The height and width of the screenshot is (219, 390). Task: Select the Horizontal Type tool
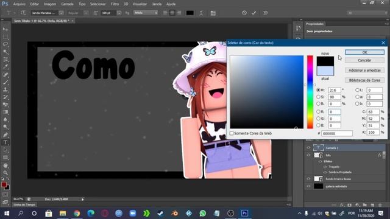[x=5, y=142]
